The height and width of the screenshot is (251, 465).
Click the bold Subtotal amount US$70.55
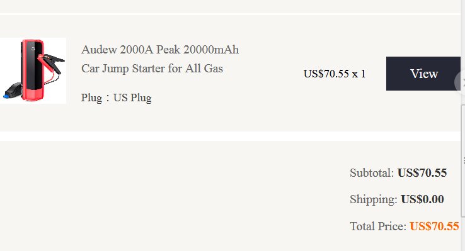click(422, 172)
